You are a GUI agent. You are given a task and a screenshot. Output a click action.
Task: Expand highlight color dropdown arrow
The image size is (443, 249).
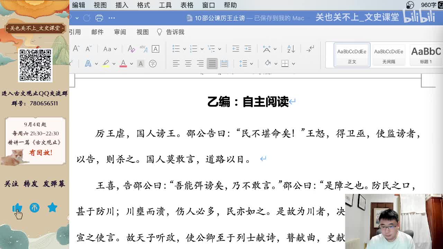click(114, 64)
